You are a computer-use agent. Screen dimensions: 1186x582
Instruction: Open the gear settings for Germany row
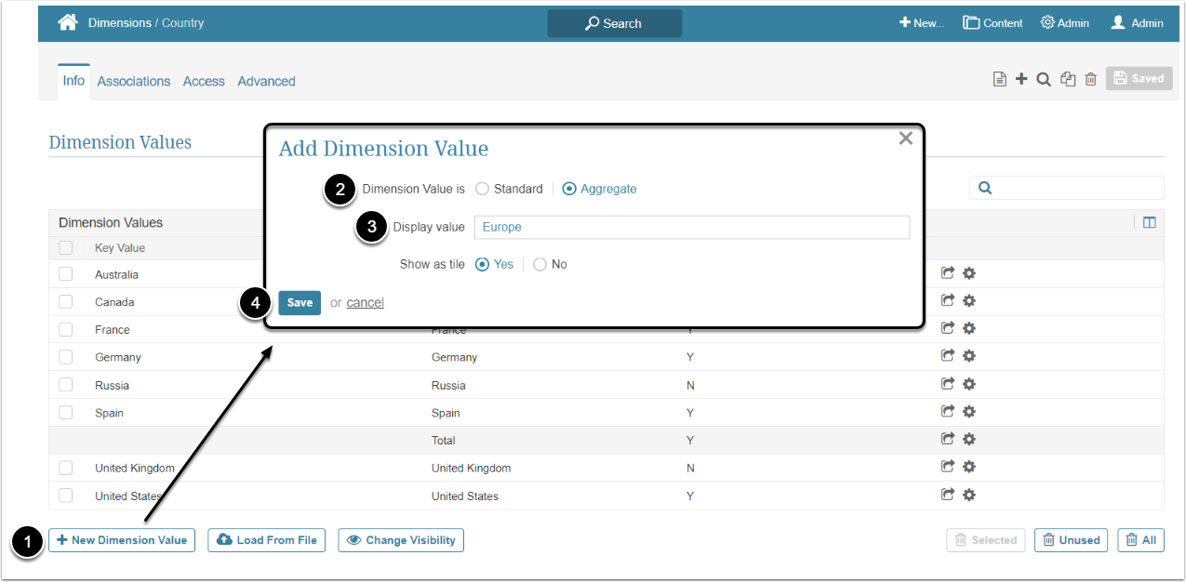tap(968, 356)
